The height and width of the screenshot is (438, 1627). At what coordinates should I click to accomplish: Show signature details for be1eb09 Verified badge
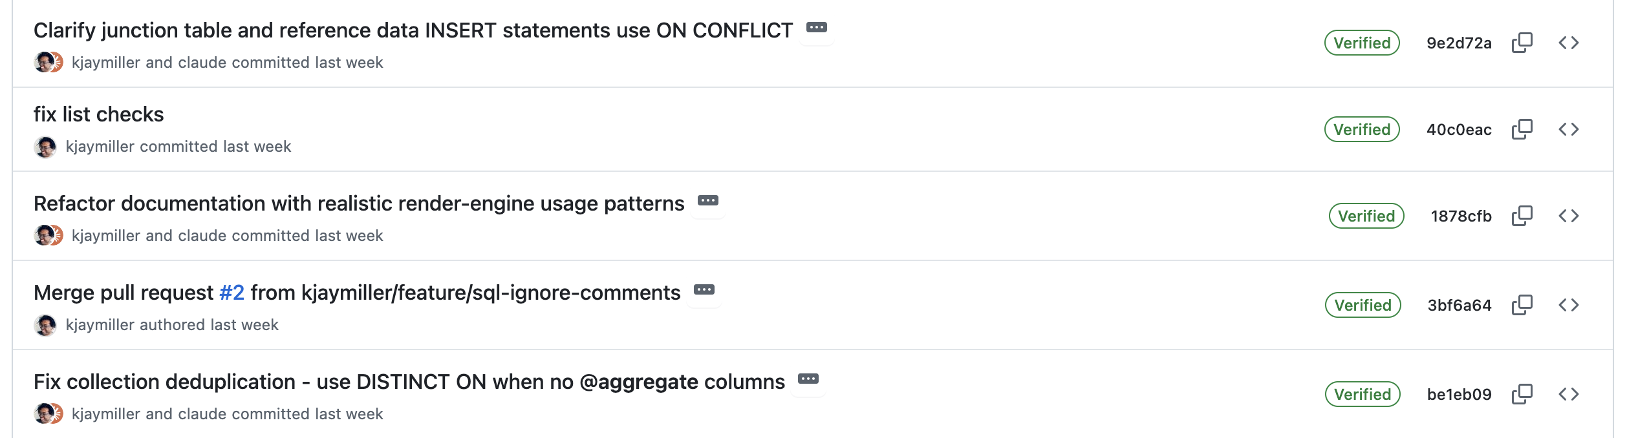pyautogui.click(x=1361, y=393)
